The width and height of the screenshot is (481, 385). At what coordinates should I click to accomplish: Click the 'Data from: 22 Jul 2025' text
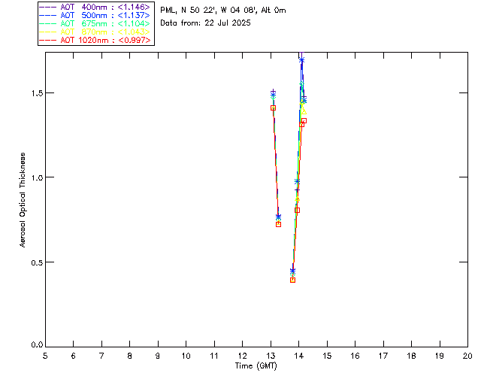click(x=205, y=23)
